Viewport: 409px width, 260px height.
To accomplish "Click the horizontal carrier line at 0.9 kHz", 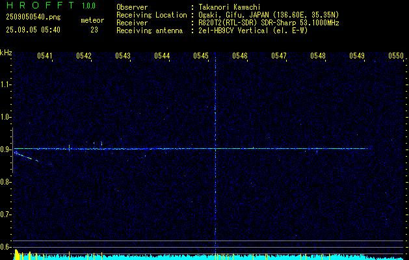I will (191, 149).
